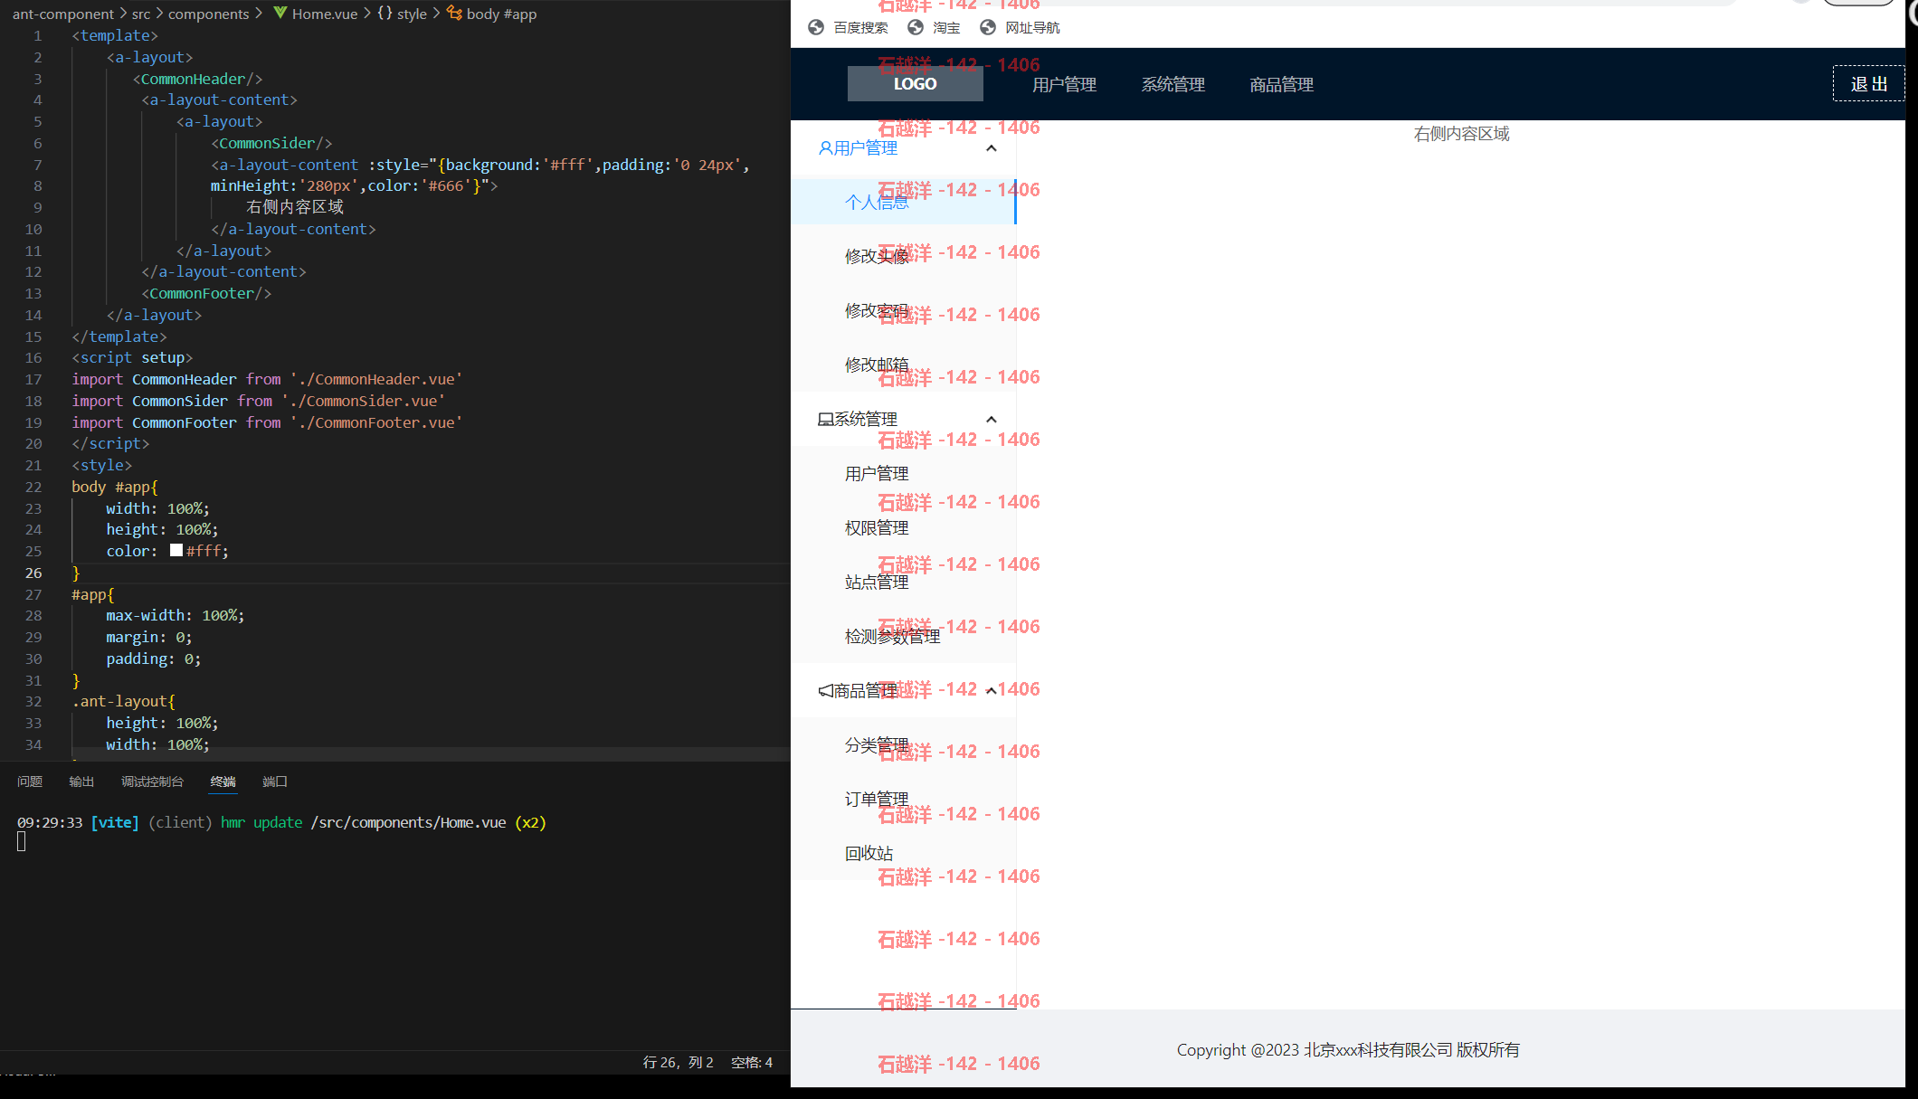Switch to the 问题 panel tab
Viewport: 1918px width, 1099px height.
click(x=30, y=782)
